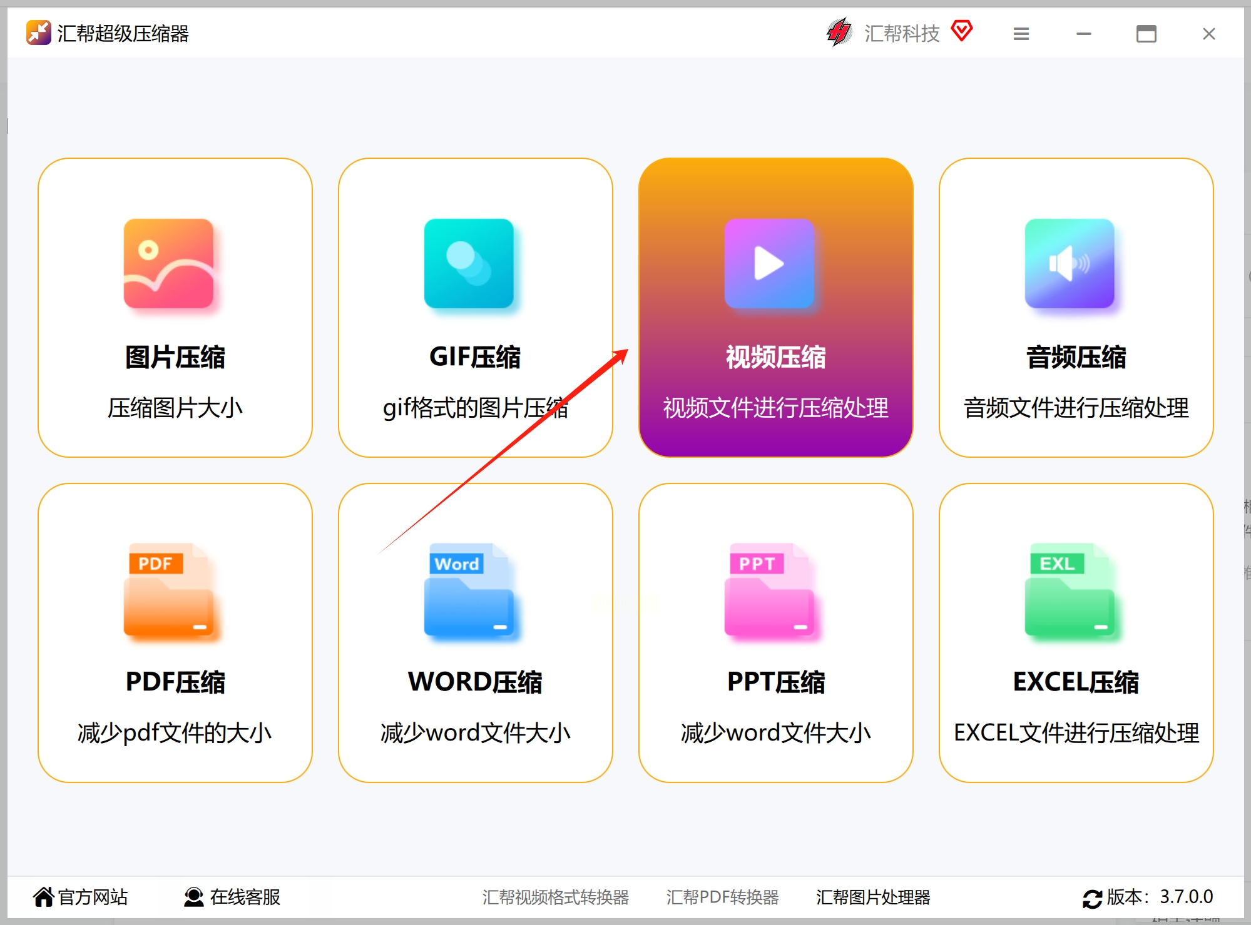The height and width of the screenshot is (925, 1251).
Task: Click the blue Word folder icon
Action: [469, 590]
